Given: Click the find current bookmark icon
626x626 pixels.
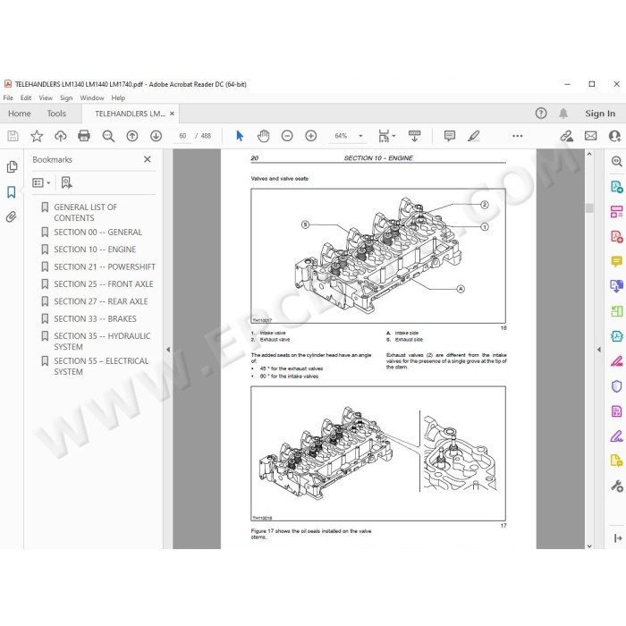Looking at the screenshot, I should [67, 182].
